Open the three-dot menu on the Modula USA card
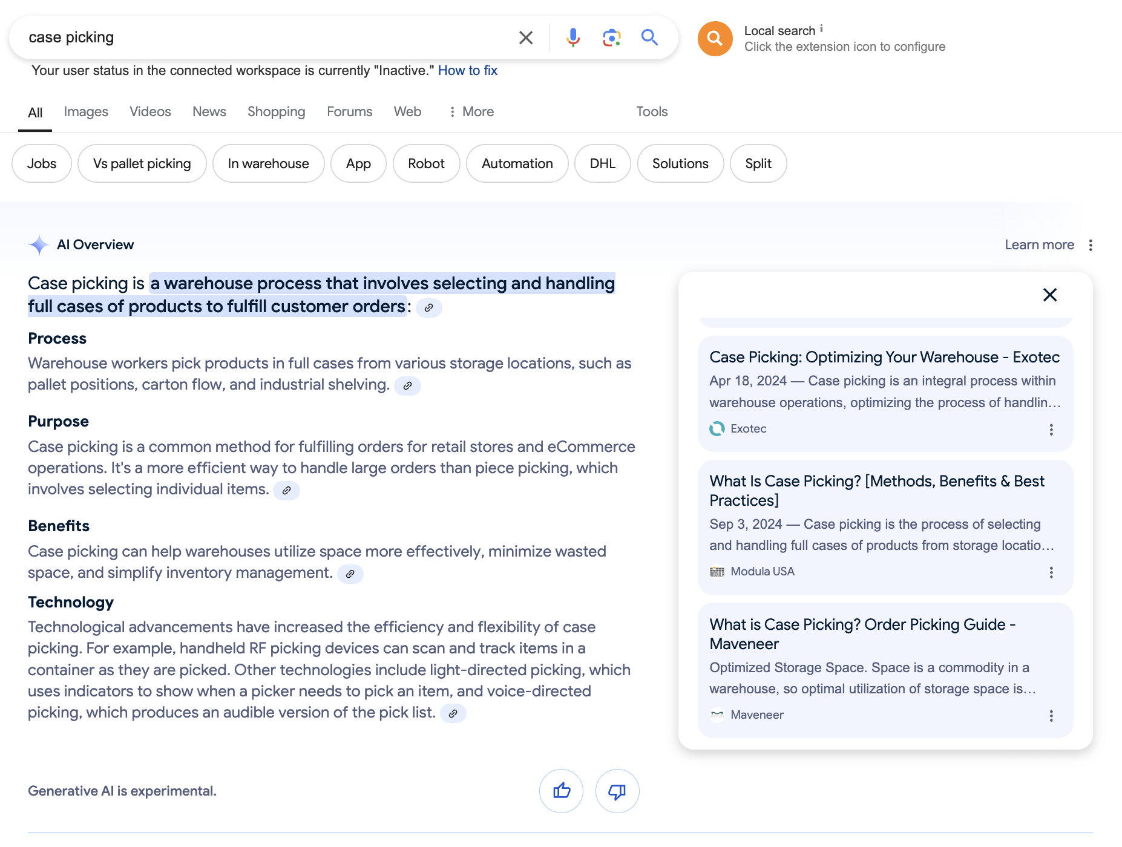 point(1051,572)
